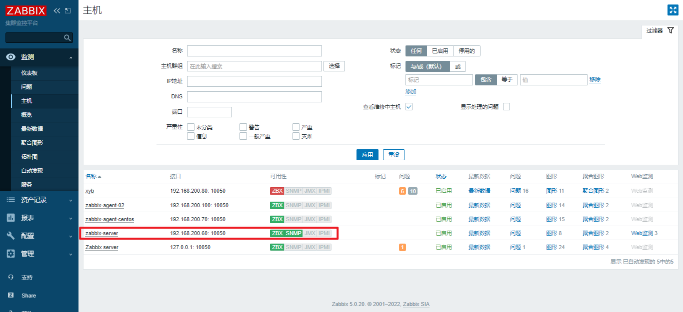The image size is (683, 312).
Task: Check the 严重 severity box
Action: tap(296, 127)
